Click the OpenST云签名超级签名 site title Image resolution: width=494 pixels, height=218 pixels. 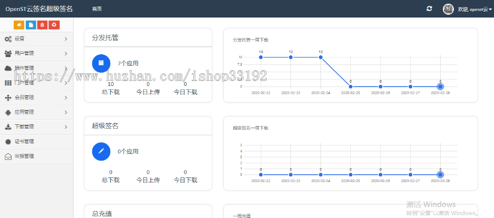click(x=39, y=9)
